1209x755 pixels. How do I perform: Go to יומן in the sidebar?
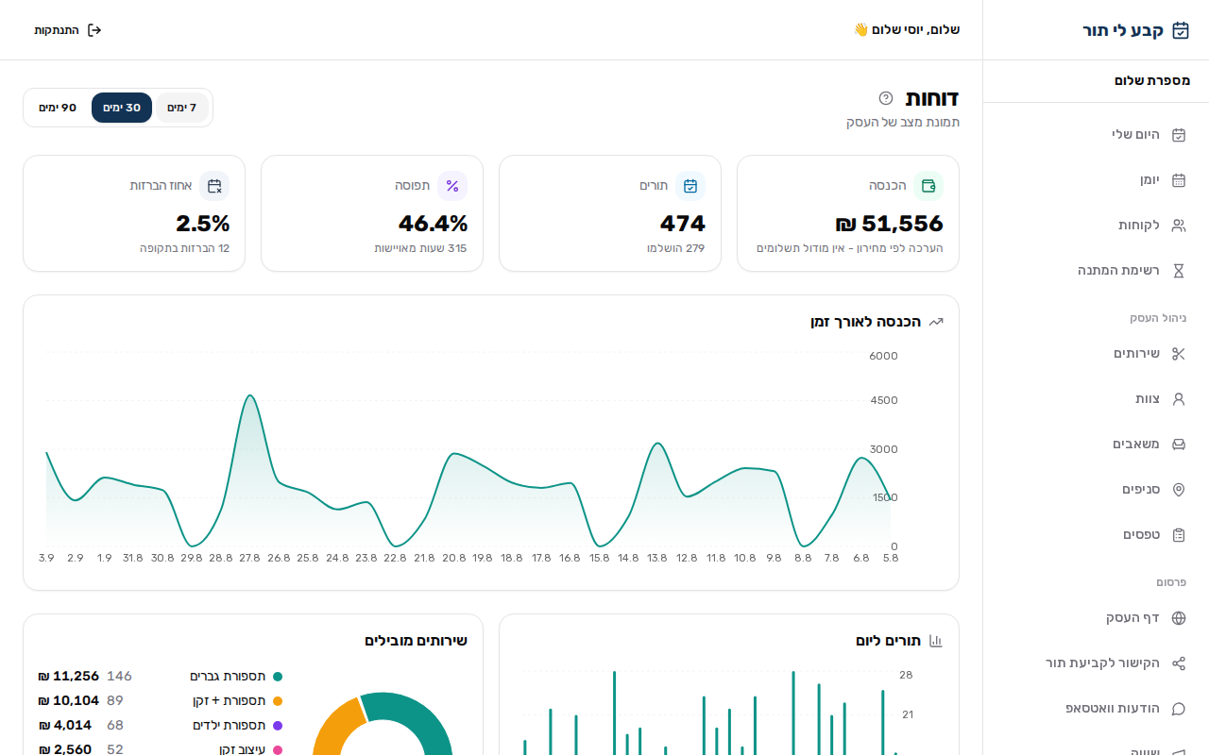[x=1096, y=180]
